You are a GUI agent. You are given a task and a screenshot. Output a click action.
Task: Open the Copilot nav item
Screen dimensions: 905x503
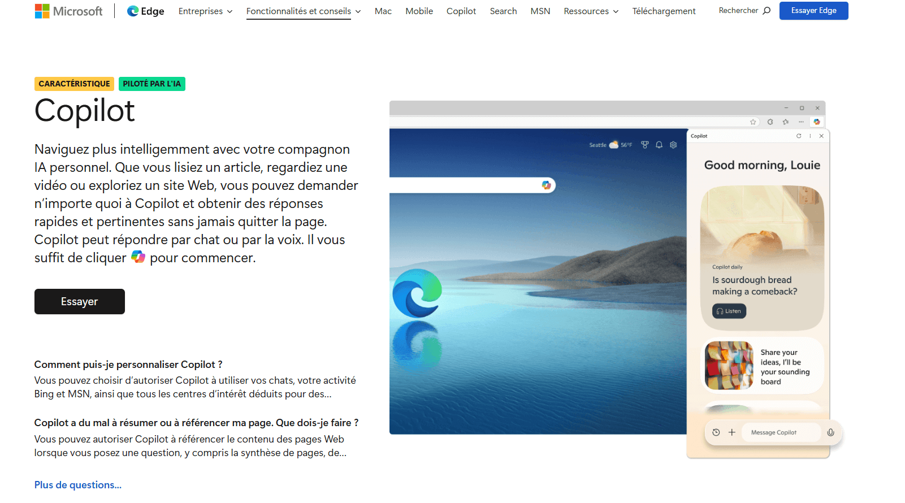pyautogui.click(x=461, y=11)
